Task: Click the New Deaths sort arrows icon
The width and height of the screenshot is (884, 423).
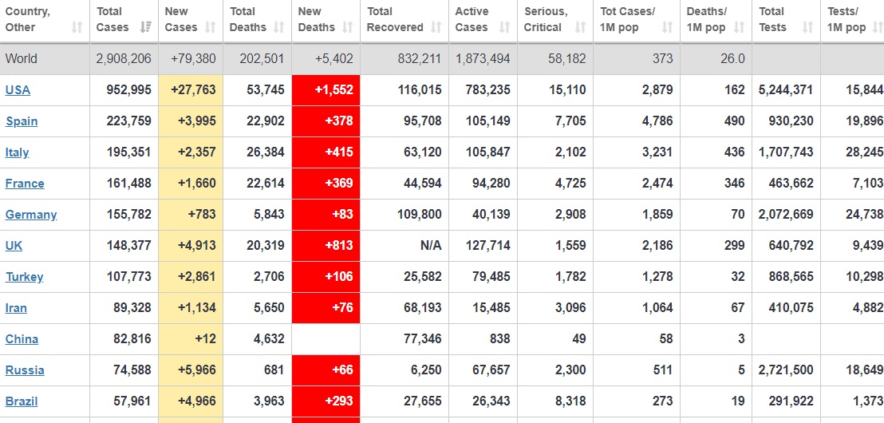Action: tap(348, 27)
